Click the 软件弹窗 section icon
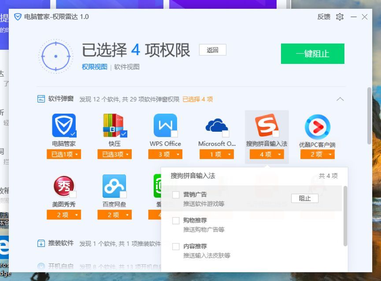The width and height of the screenshot is (381, 281). (x=41, y=99)
